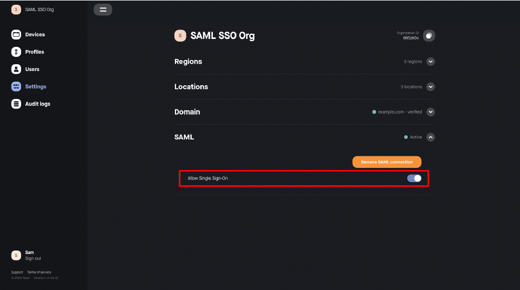Select the Settings sidebar icon

pos(16,86)
